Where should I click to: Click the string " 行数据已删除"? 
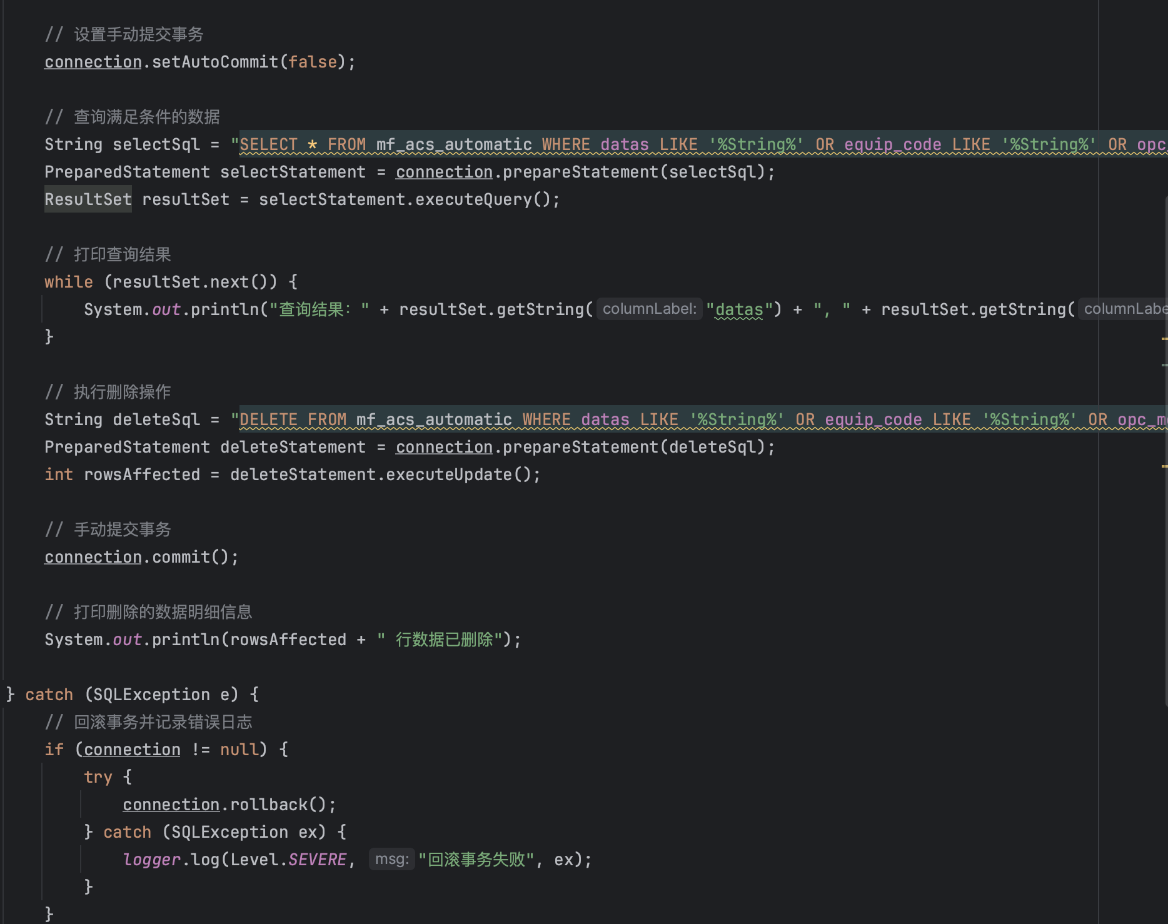tap(440, 640)
